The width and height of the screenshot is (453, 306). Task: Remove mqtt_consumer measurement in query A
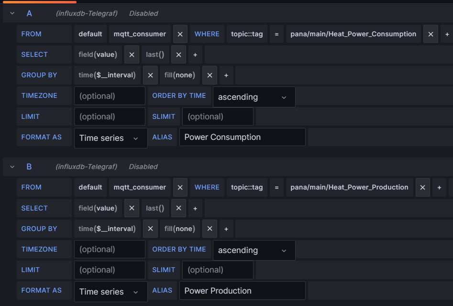[180, 34]
